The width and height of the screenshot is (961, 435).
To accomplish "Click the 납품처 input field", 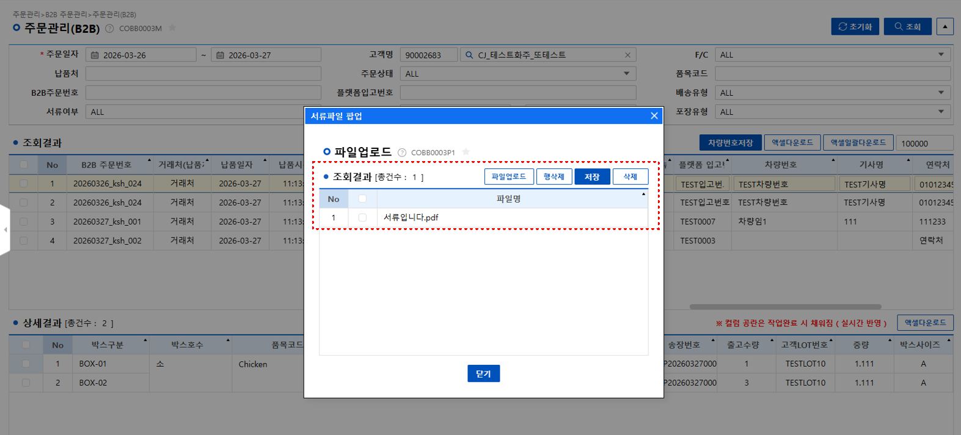I will 203,74.
